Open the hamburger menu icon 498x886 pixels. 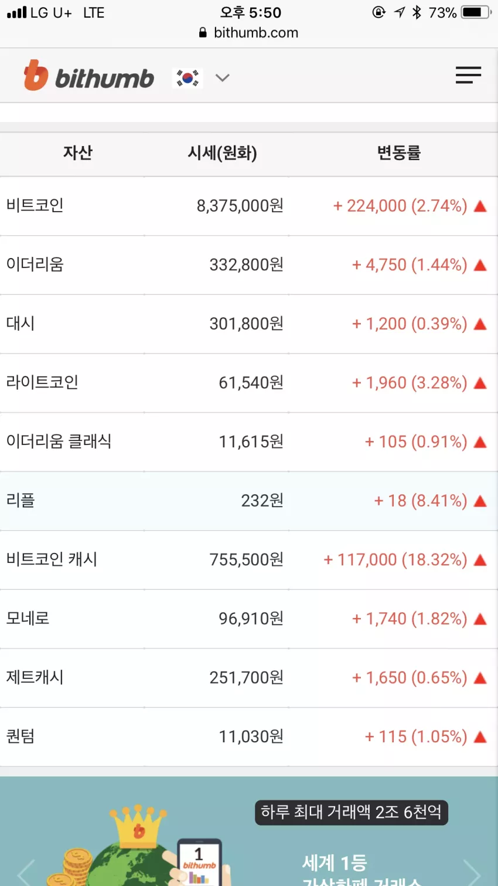click(x=468, y=75)
